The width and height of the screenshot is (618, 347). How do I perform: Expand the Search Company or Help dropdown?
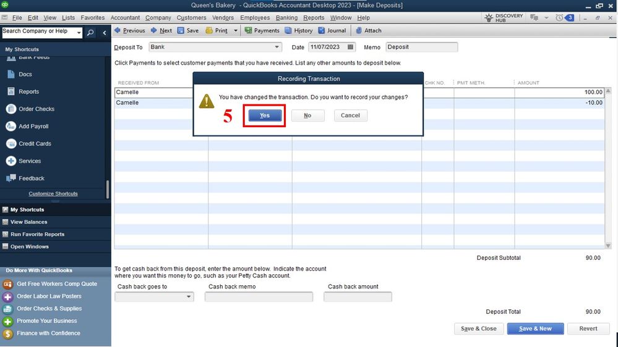(x=79, y=33)
